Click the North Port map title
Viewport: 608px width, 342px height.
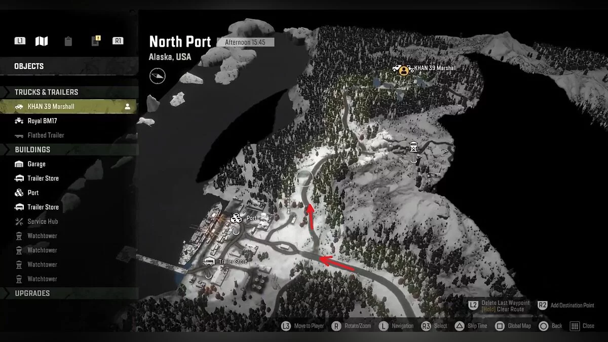[x=180, y=42]
